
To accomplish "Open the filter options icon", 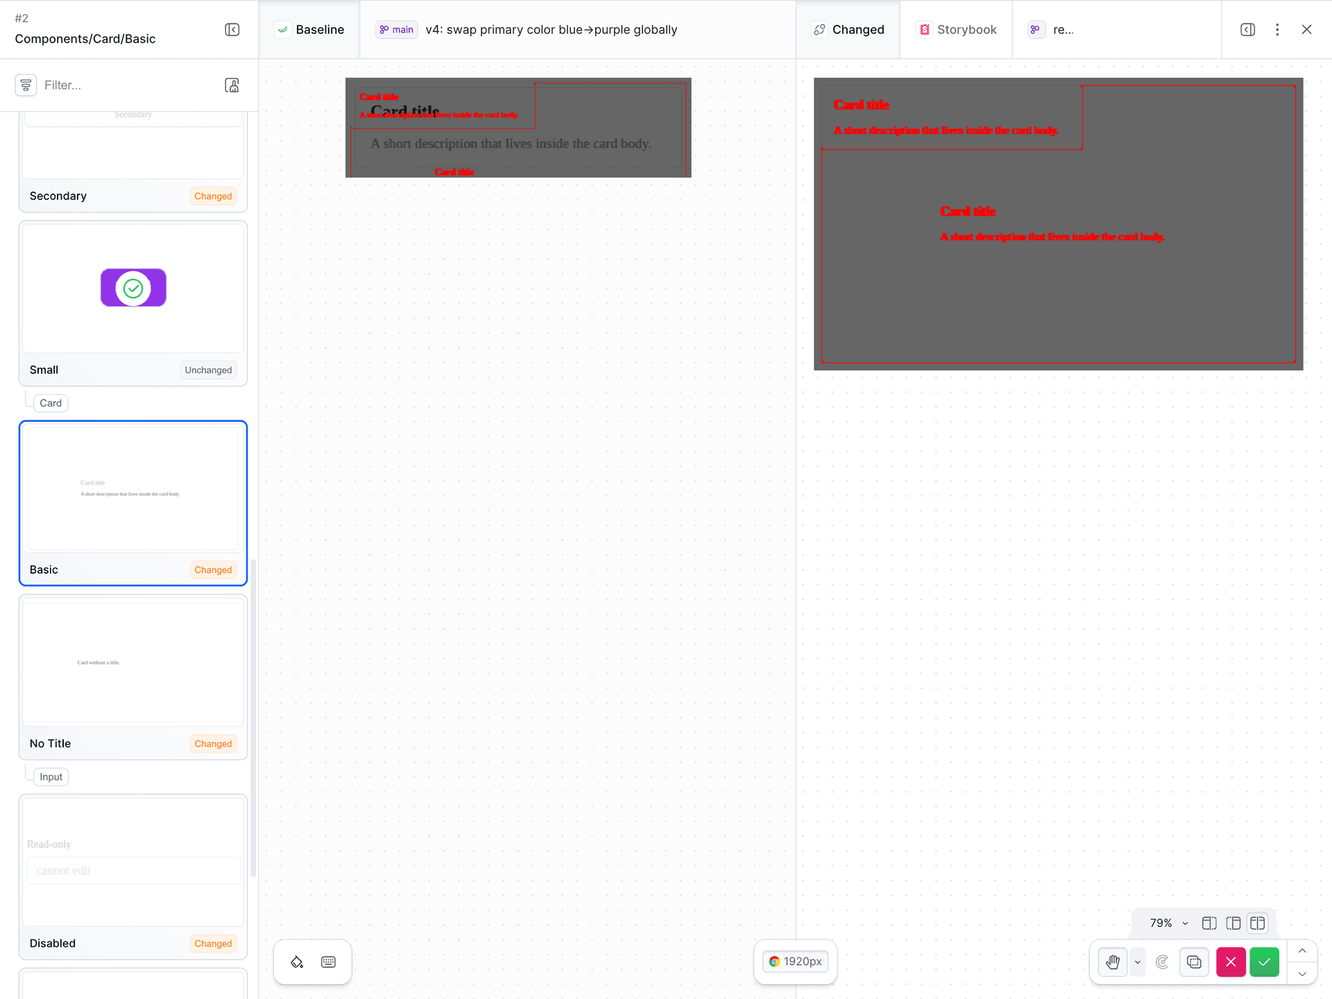I will pyautogui.click(x=26, y=85).
